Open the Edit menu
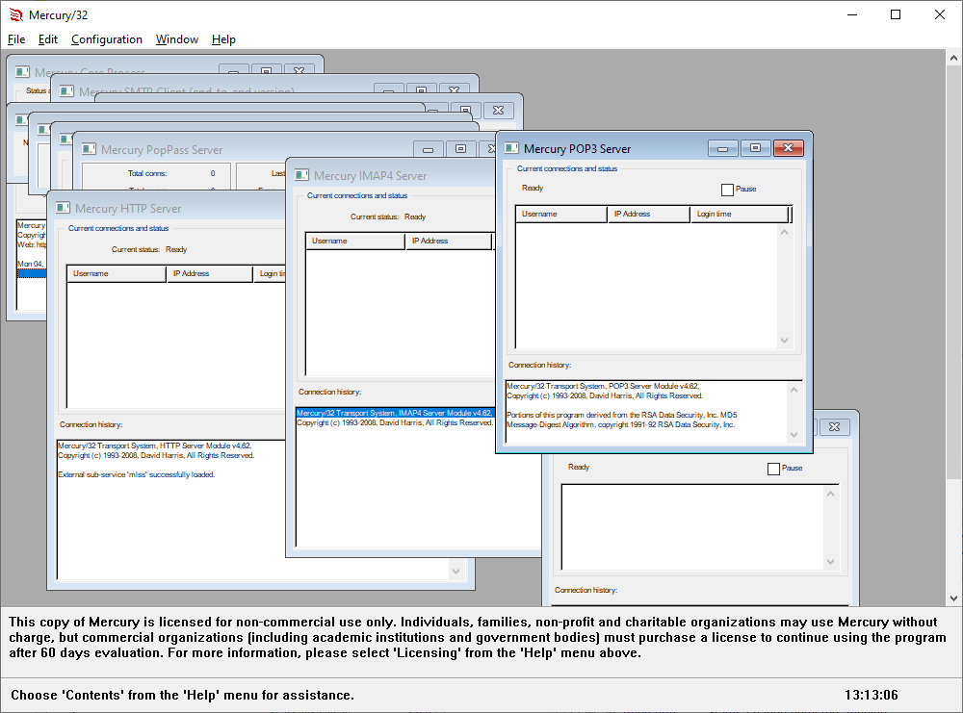 (48, 39)
